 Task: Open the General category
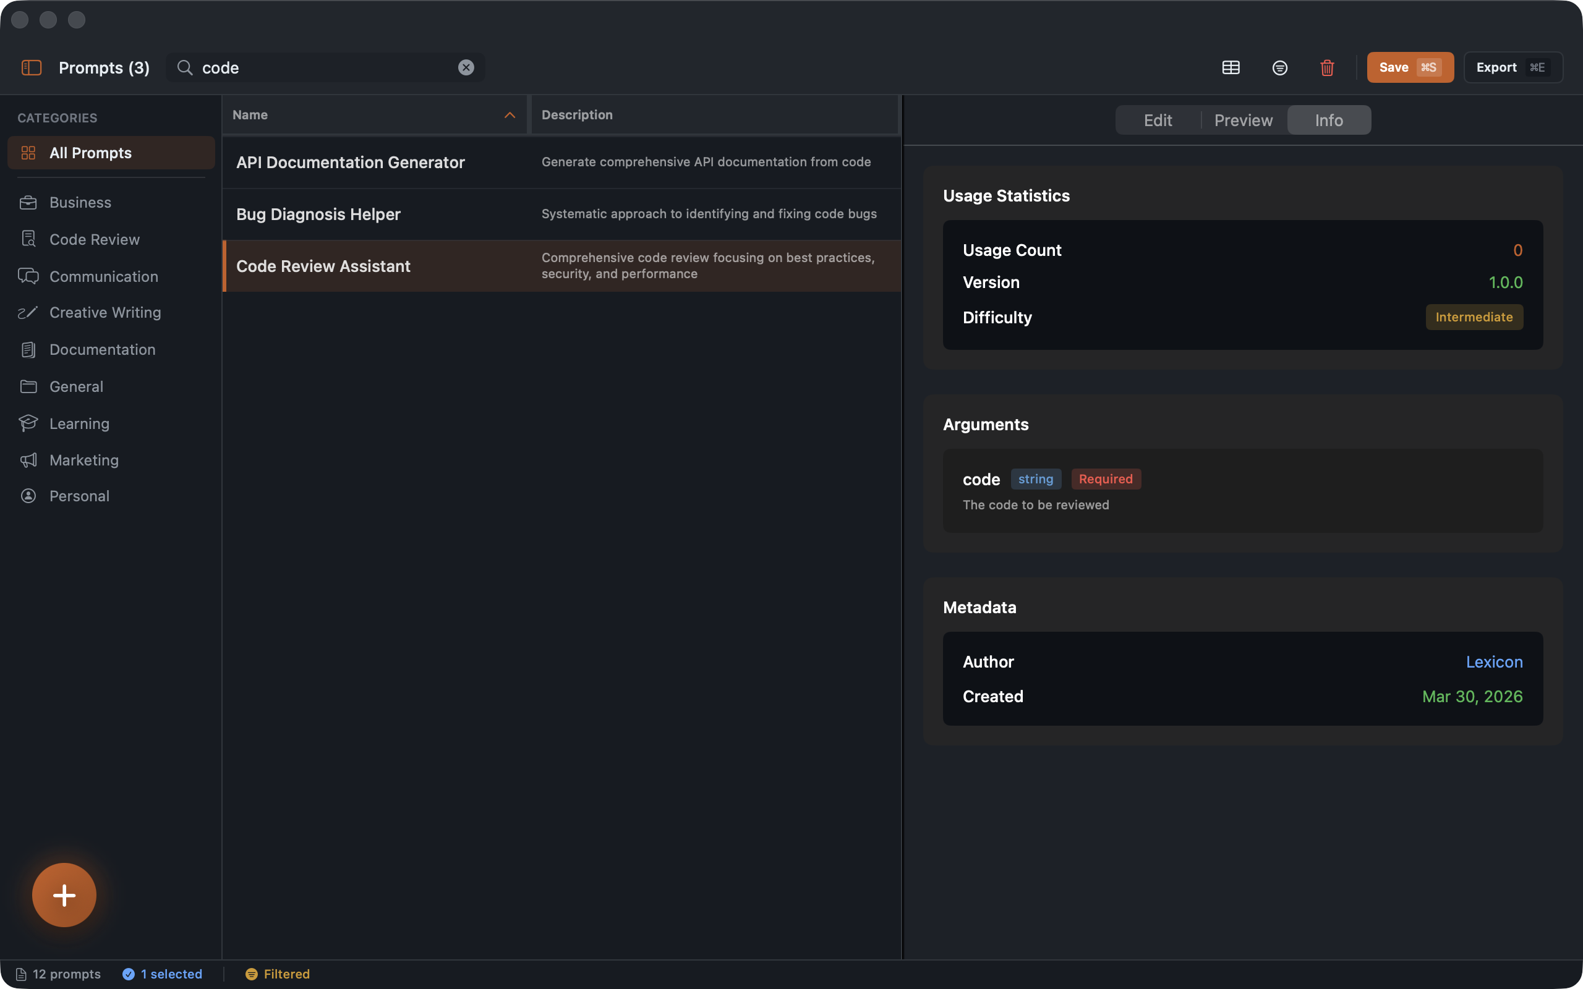point(111,386)
